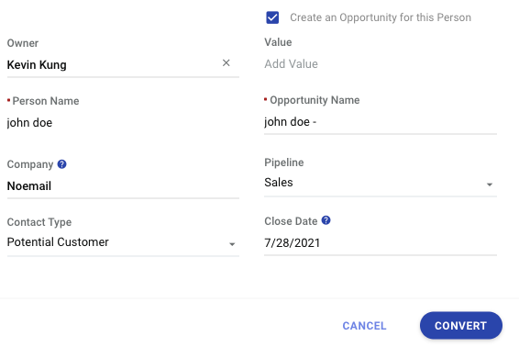This screenshot has width=519, height=347.
Task: Click the Opportunity Name label
Action: click(x=315, y=100)
